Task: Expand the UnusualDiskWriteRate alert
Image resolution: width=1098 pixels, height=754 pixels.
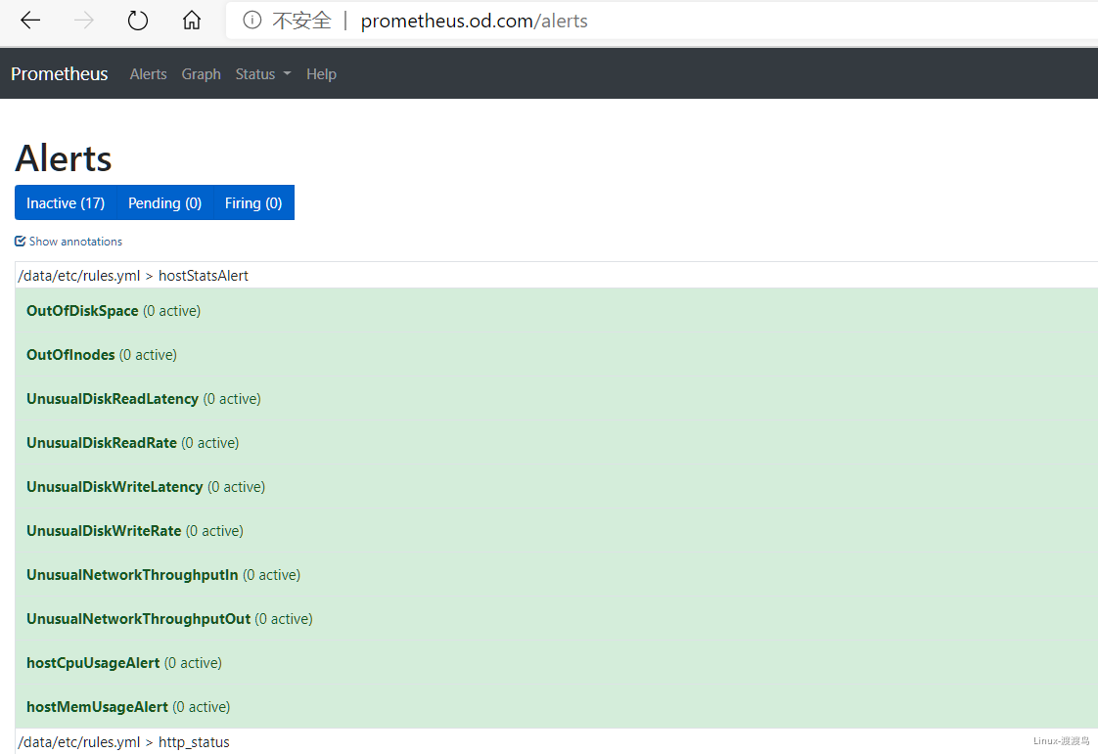Action: 557,531
